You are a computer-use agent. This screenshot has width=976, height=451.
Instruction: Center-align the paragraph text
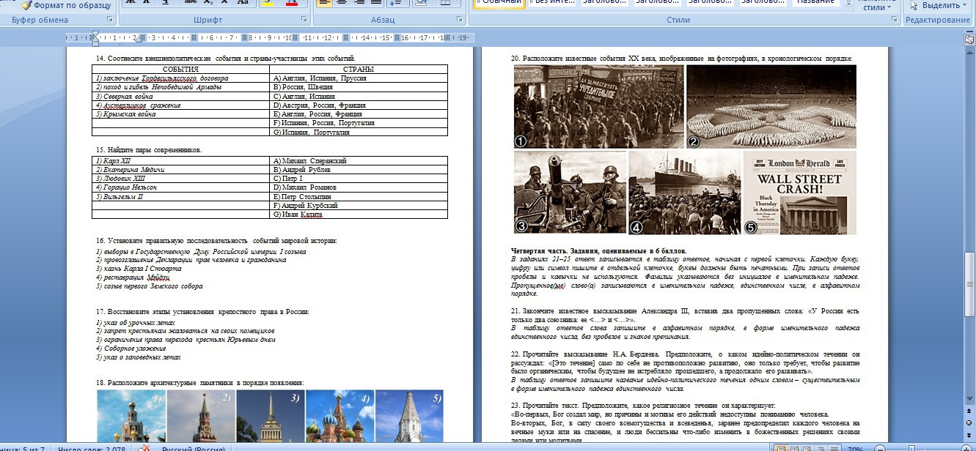pos(341,3)
